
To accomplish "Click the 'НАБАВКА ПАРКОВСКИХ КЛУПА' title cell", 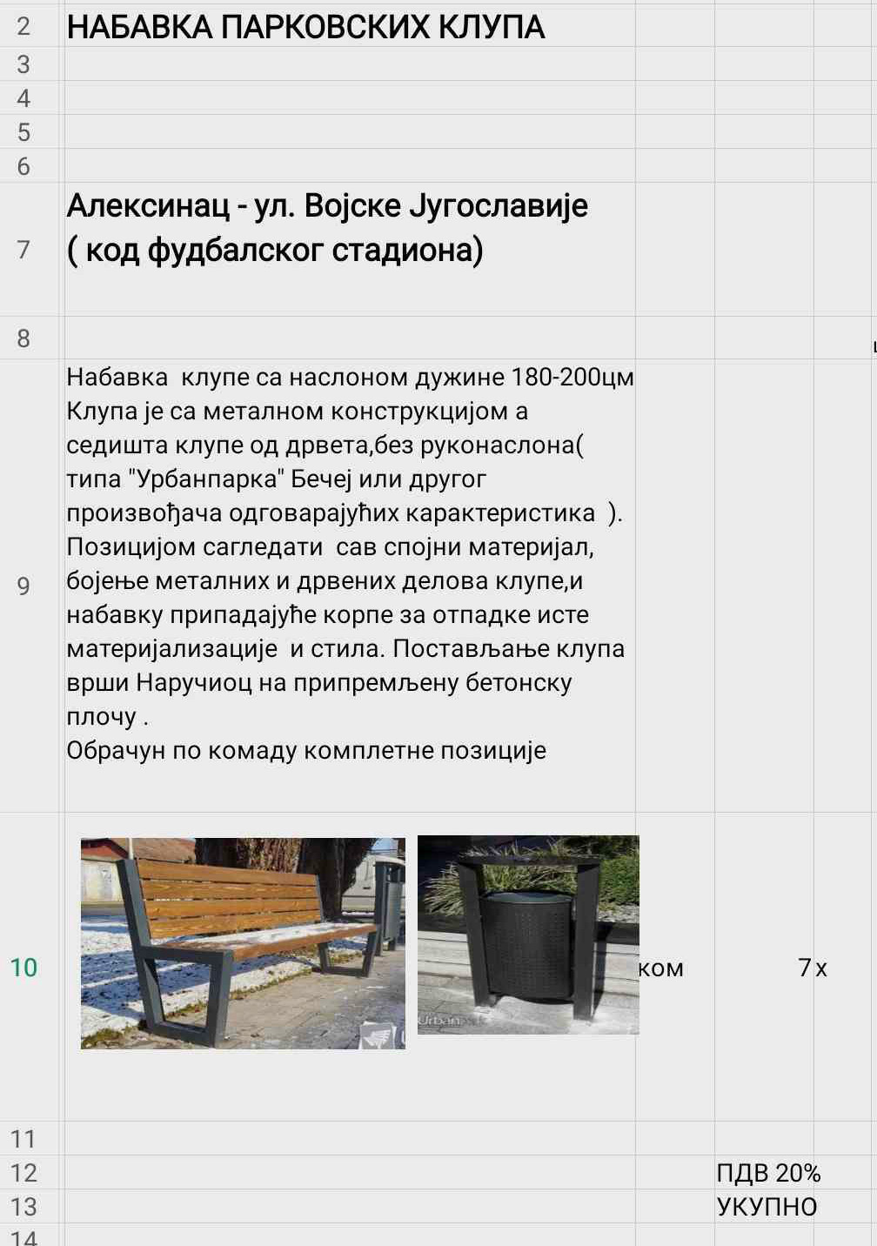I will click(305, 28).
